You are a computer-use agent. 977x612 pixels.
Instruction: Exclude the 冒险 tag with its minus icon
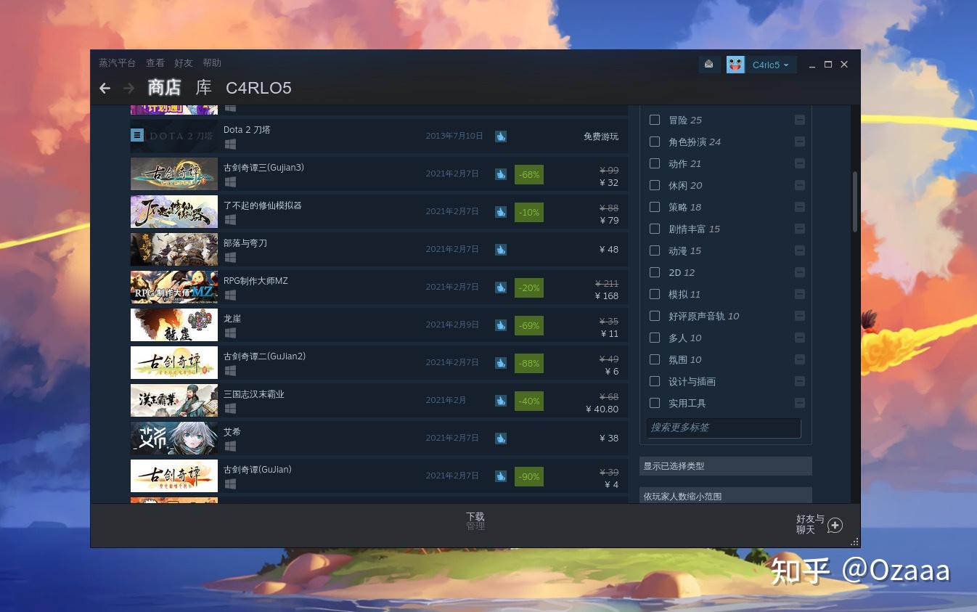click(799, 120)
